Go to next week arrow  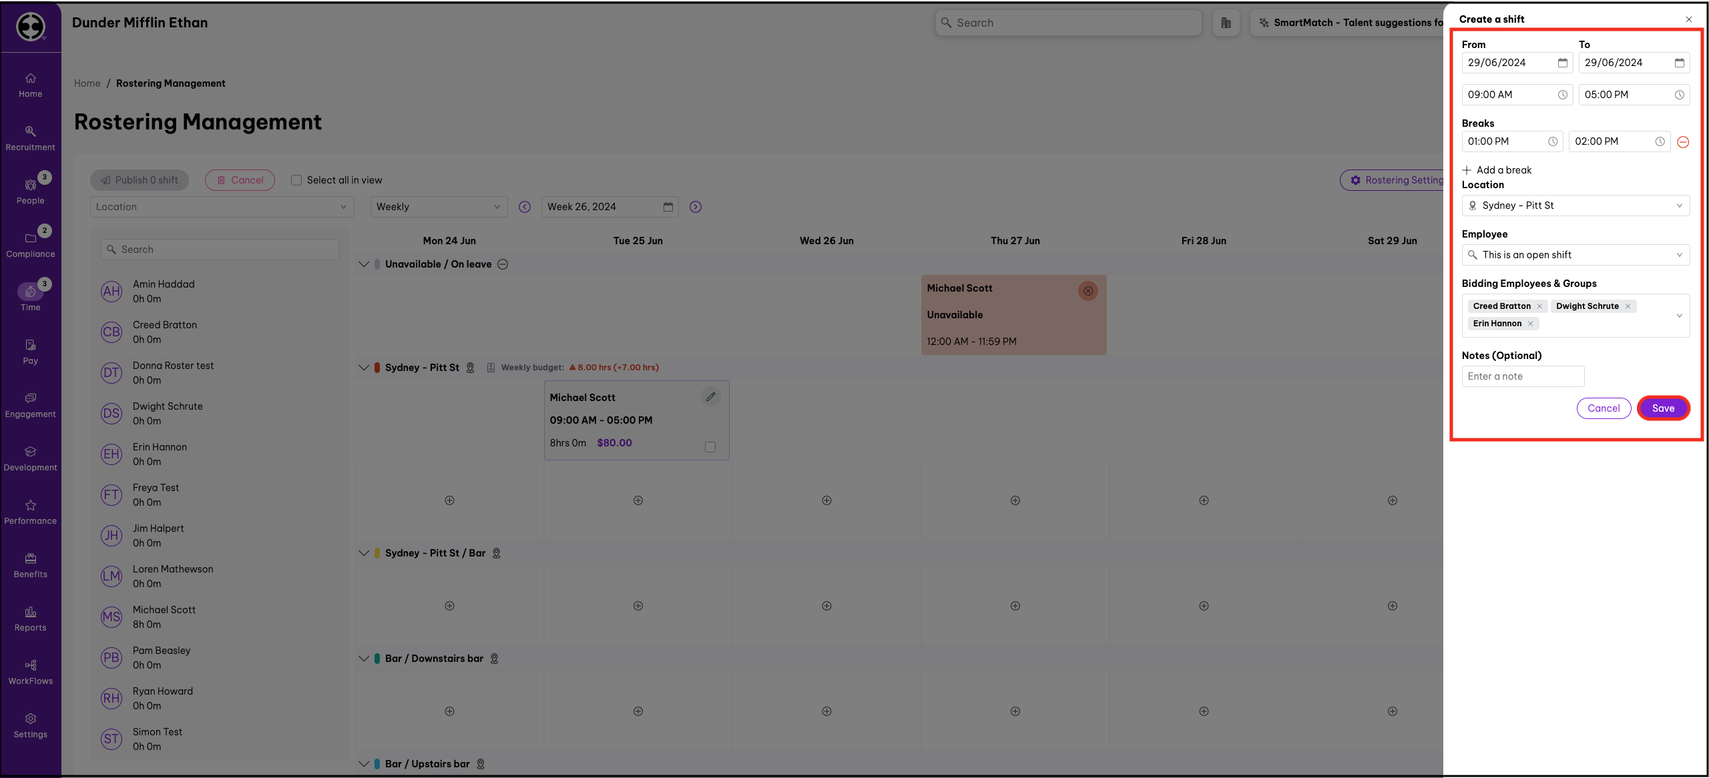point(695,207)
